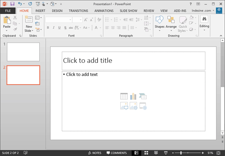Viewport: 225px width, 156px height.
Task: Adjust the zoom slider handle
Action: [181, 153]
